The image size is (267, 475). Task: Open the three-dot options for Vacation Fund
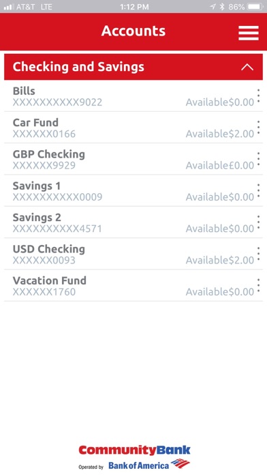point(258,285)
